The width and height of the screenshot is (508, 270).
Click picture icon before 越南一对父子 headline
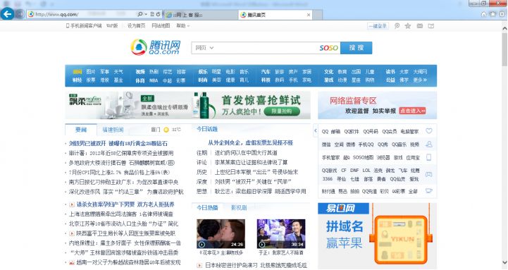[72, 262]
